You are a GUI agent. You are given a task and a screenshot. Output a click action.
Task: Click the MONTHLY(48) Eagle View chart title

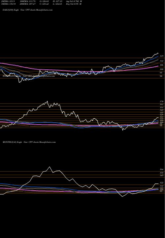29,142
